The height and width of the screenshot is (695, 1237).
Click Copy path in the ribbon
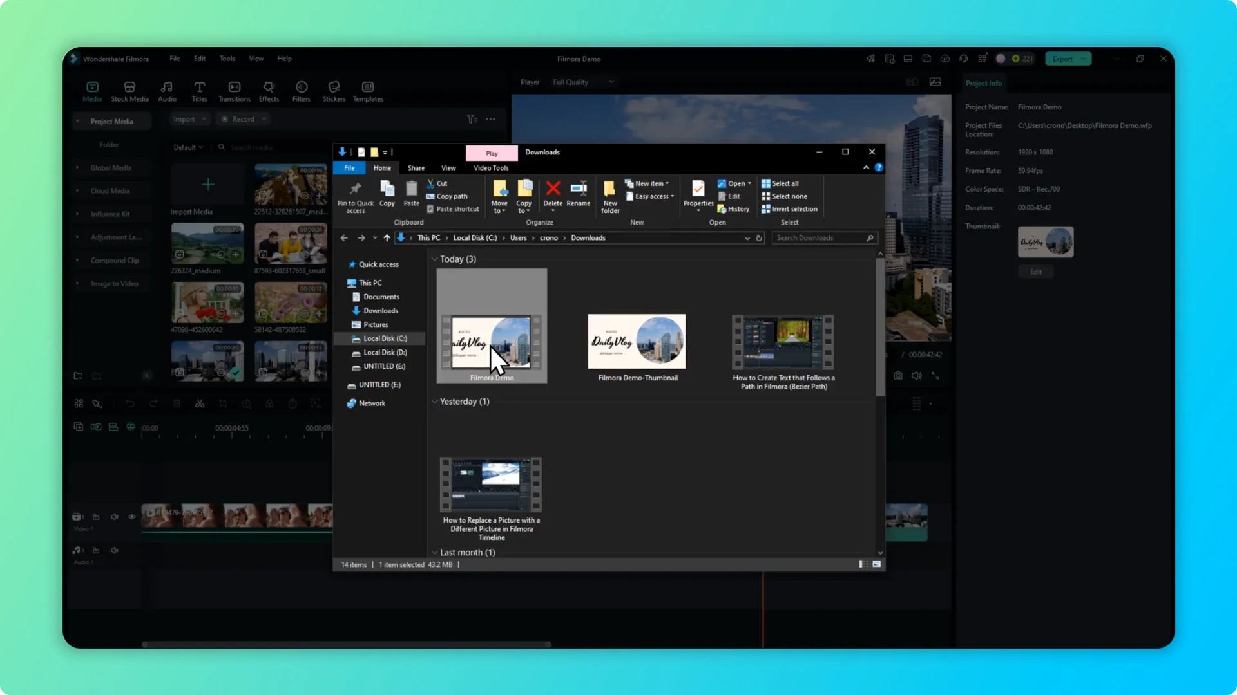pyautogui.click(x=447, y=196)
